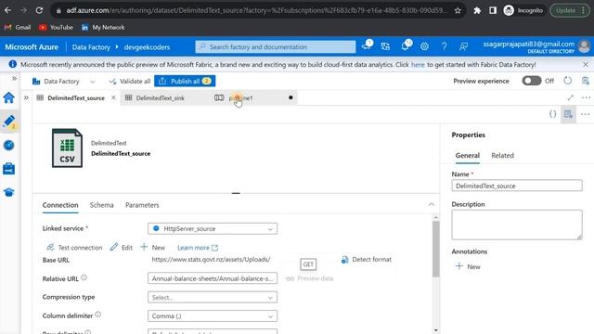This screenshot has height=334, width=594.
Task: Dismiss the Microsoft Fabric announcement banner
Action: [x=586, y=64]
